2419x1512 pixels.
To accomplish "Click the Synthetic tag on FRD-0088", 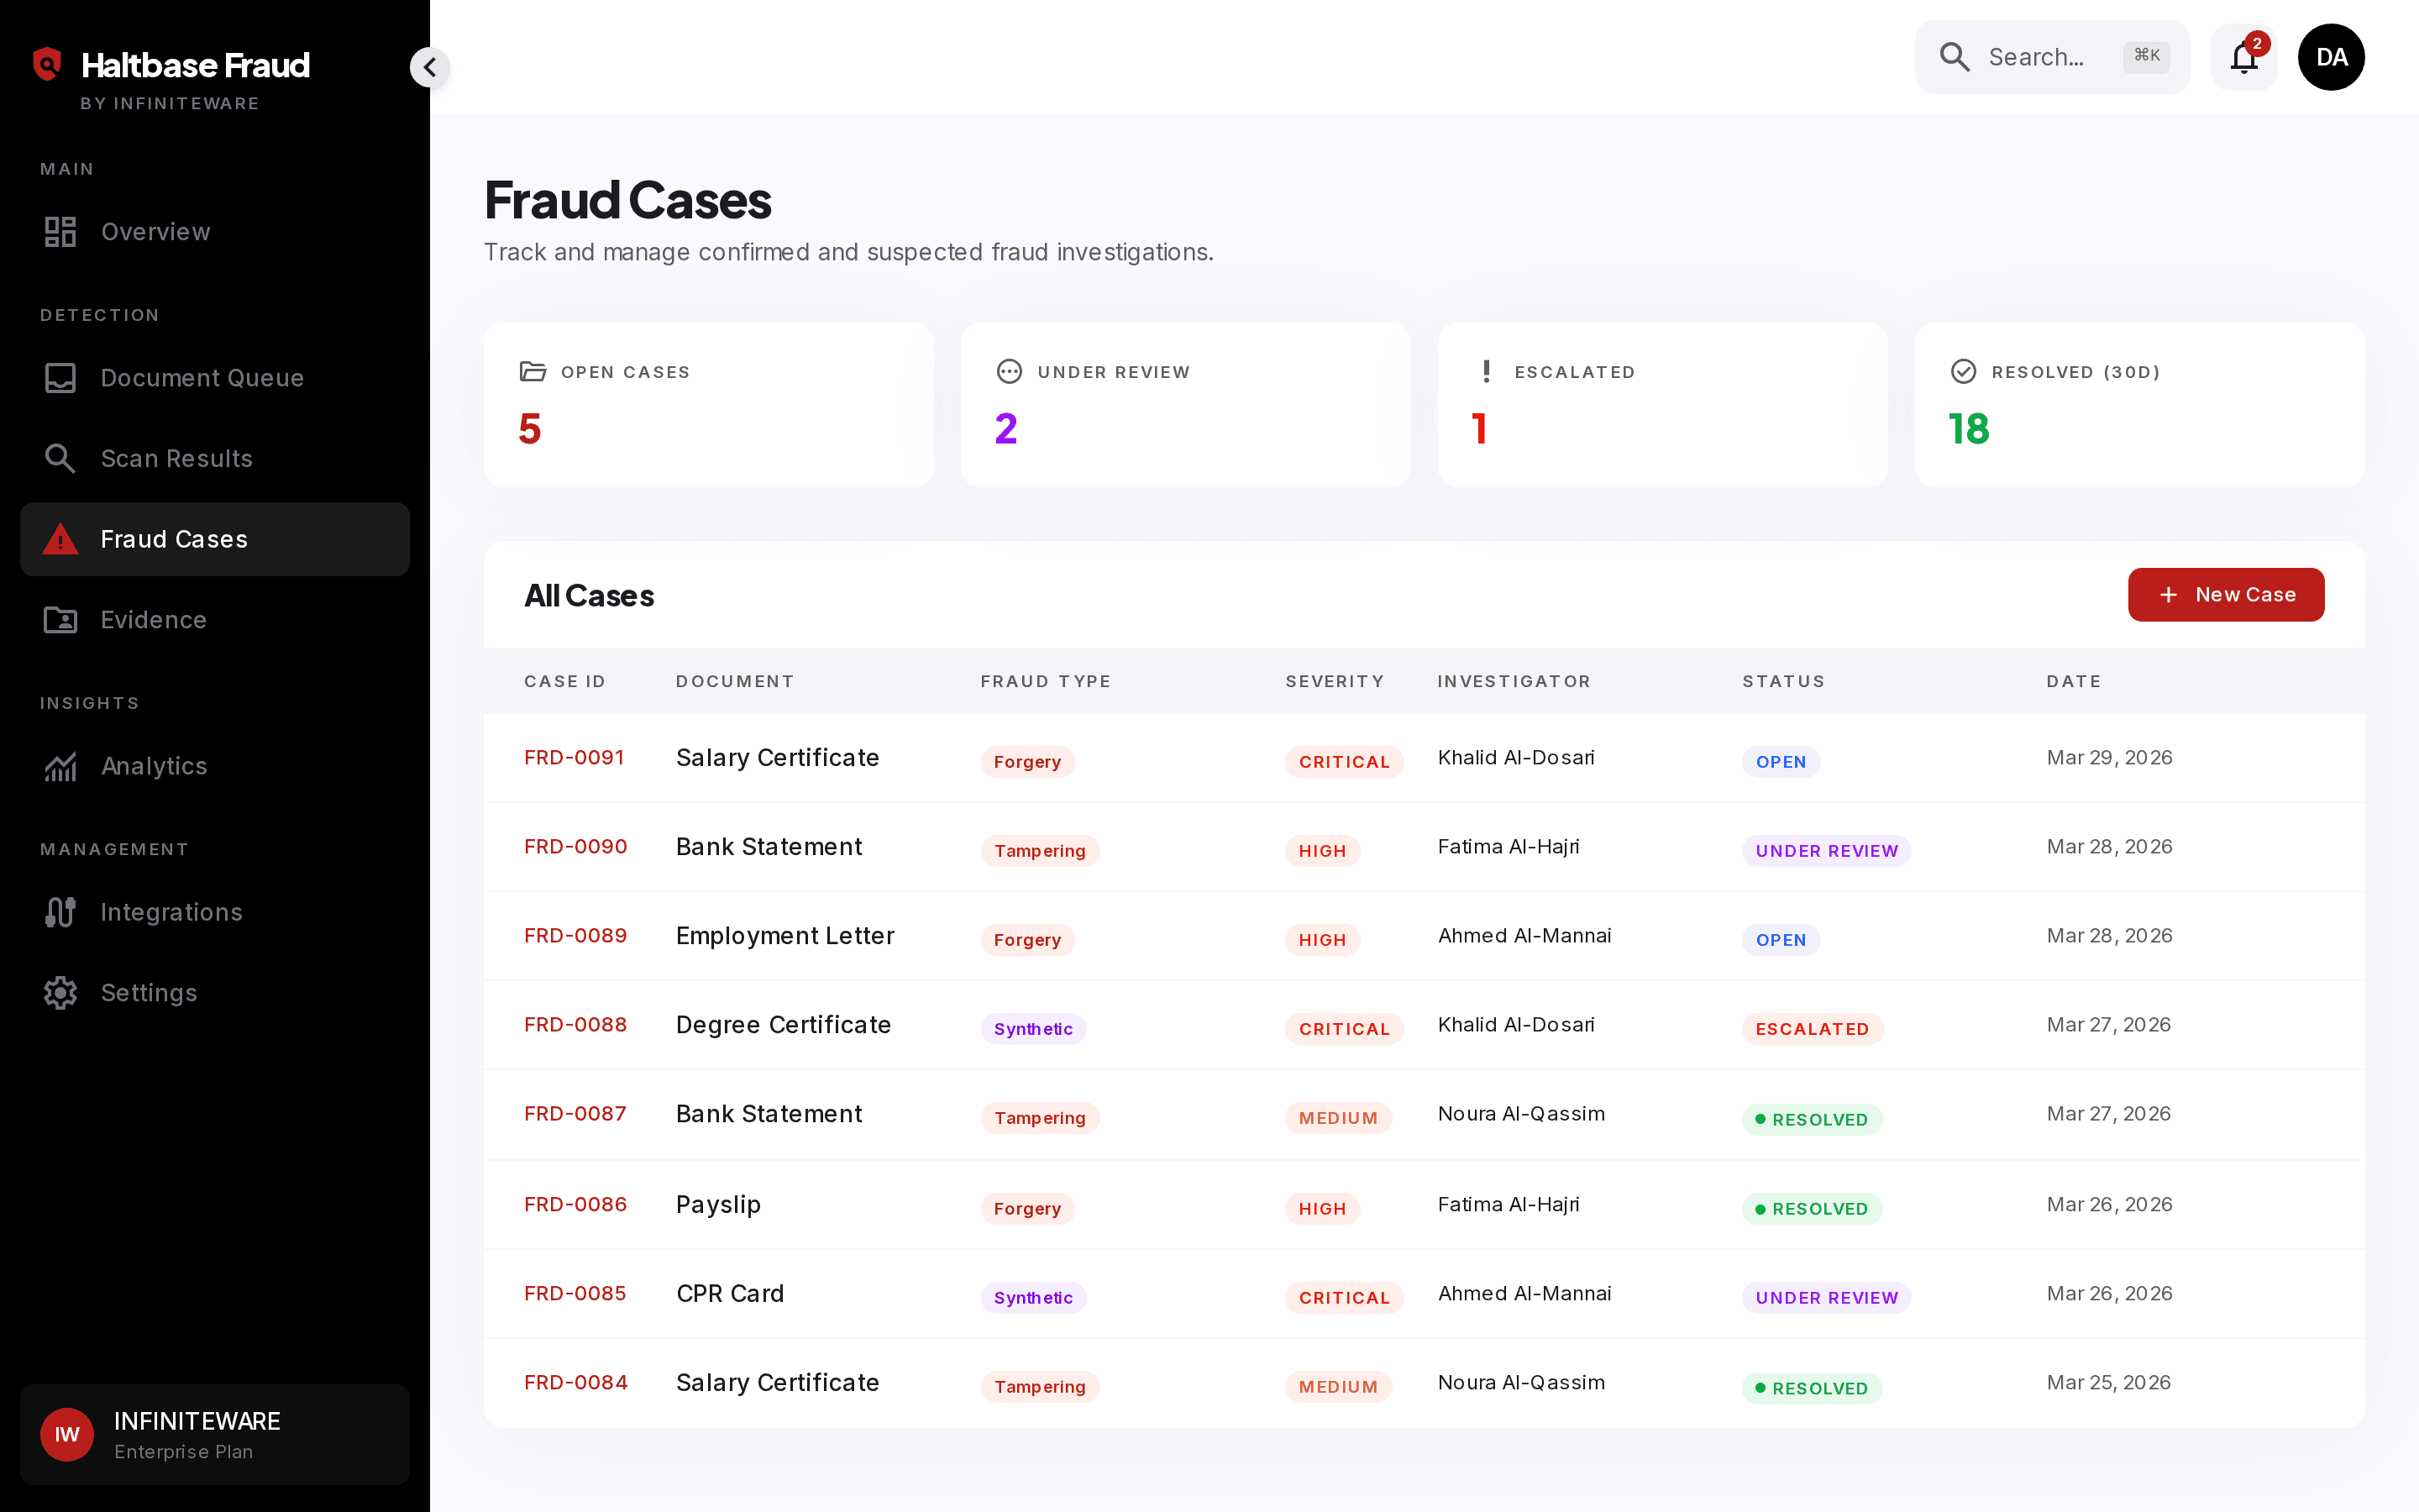I will click(x=1034, y=1029).
